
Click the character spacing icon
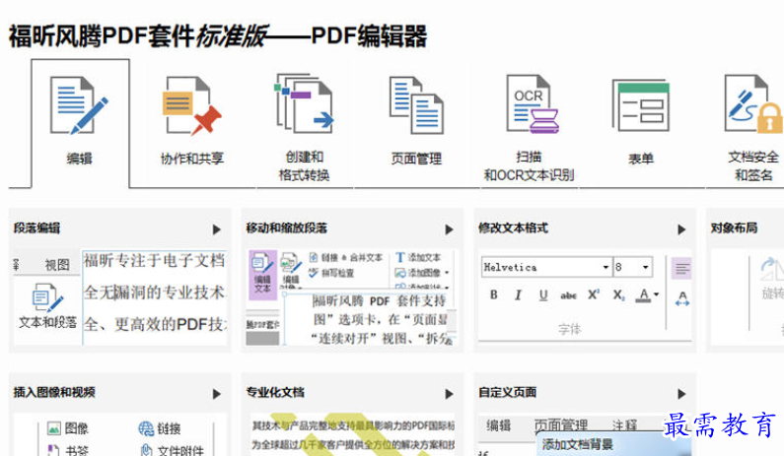click(x=682, y=298)
